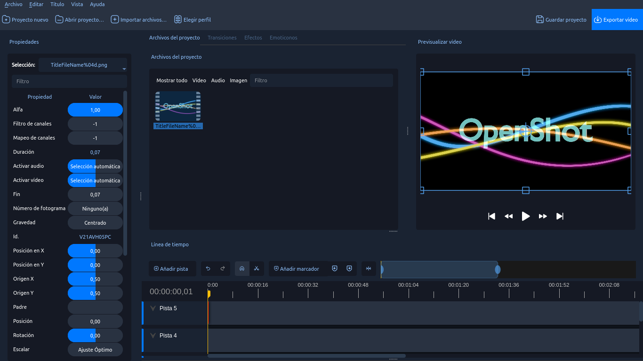Click the Rotación value slider
The image size is (643, 361).
pyautogui.click(x=95, y=336)
